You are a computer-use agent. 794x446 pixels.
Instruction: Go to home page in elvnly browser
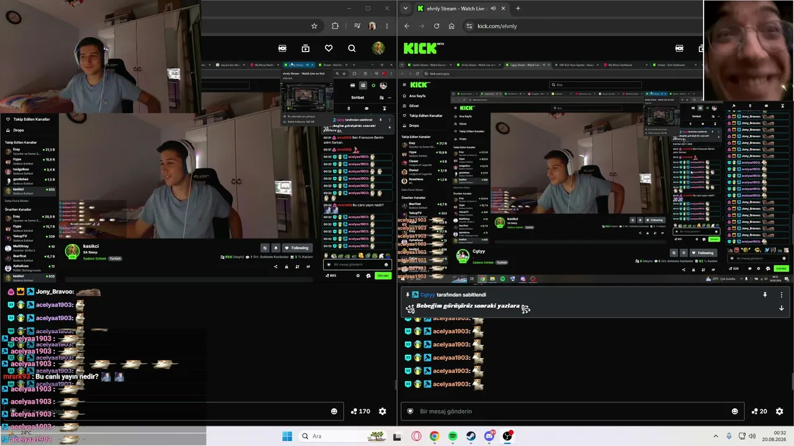coord(452,26)
